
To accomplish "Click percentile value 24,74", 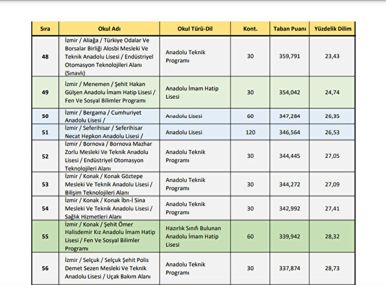I will (x=332, y=92).
